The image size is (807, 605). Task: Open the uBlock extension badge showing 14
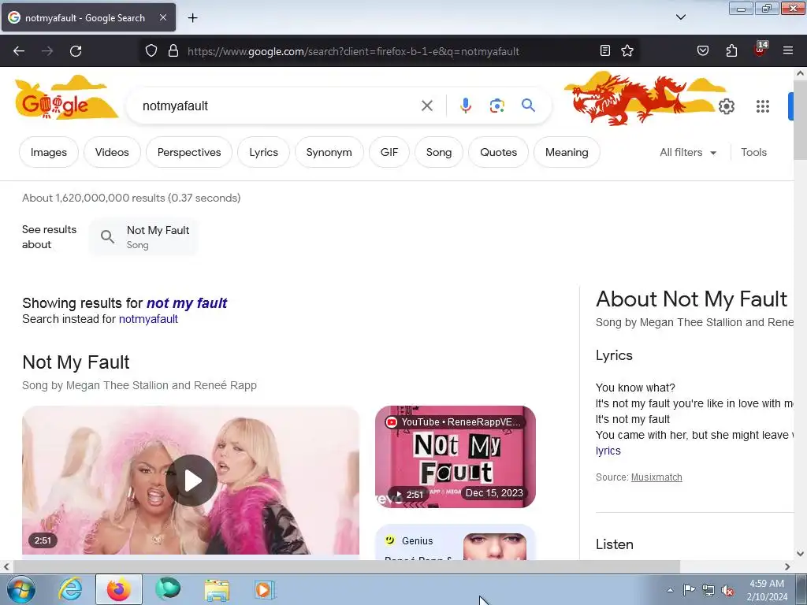[761, 50]
